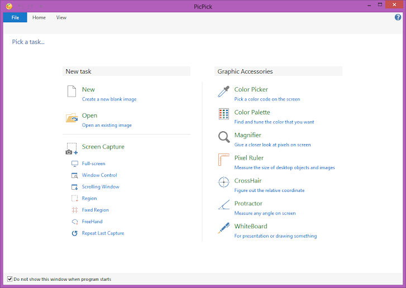406x288 pixels.
Task: Click Figure out the relative coordinate text
Action: (x=269, y=190)
